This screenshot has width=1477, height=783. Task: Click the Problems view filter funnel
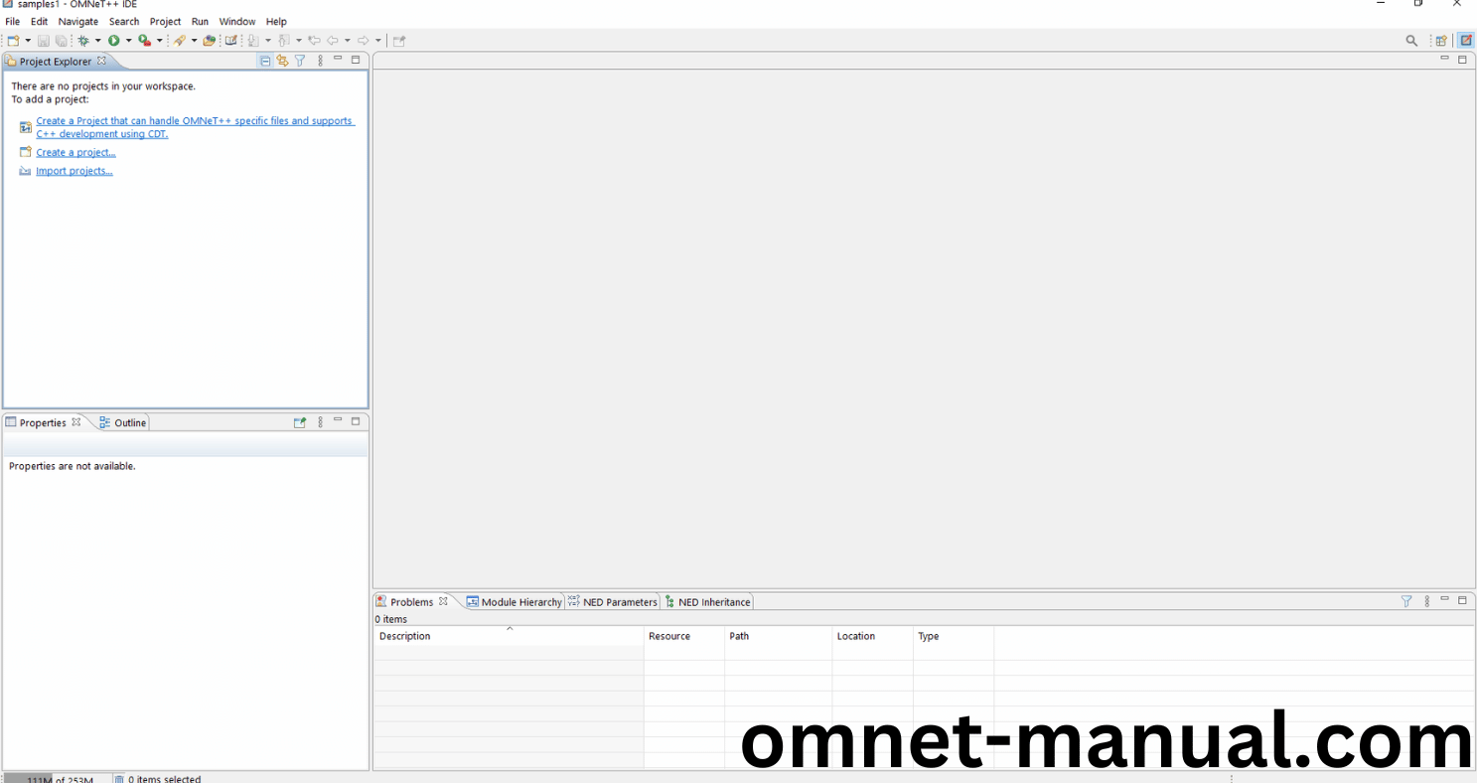[1406, 601]
